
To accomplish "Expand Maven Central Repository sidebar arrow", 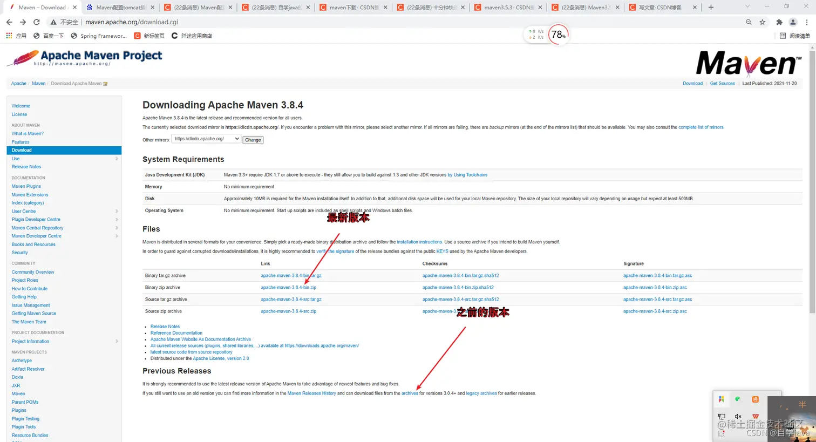I will click(117, 228).
